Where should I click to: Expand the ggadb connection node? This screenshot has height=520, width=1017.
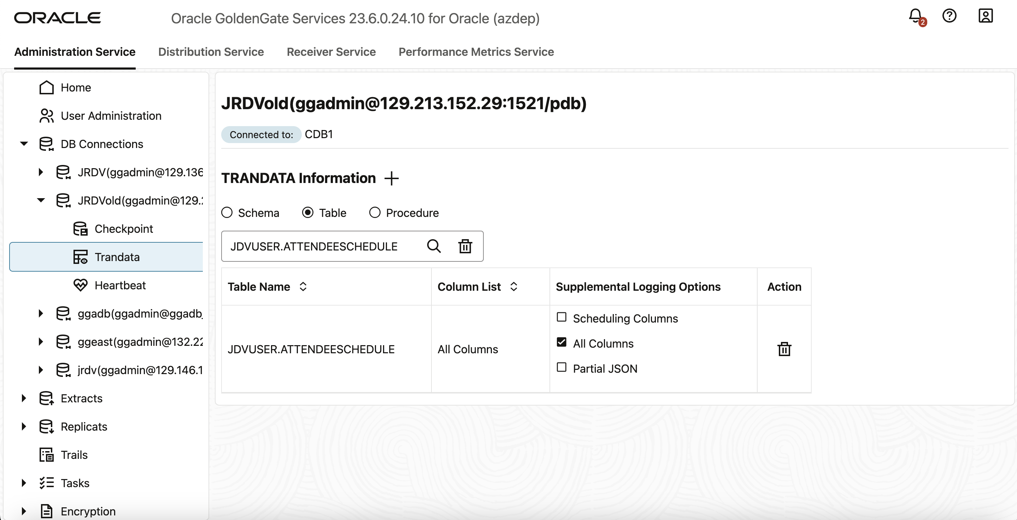click(41, 314)
